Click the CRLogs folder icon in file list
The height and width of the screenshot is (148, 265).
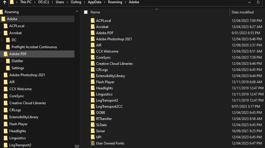[x=93, y=69]
